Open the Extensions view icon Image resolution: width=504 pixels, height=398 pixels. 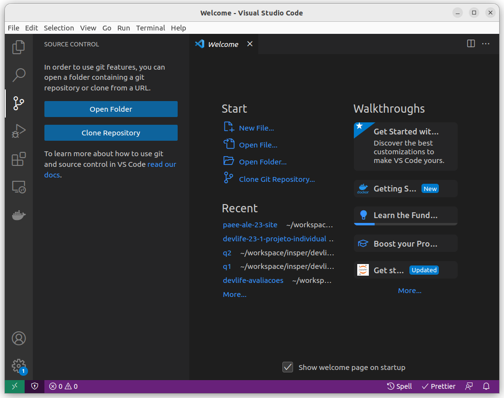pyautogui.click(x=19, y=159)
